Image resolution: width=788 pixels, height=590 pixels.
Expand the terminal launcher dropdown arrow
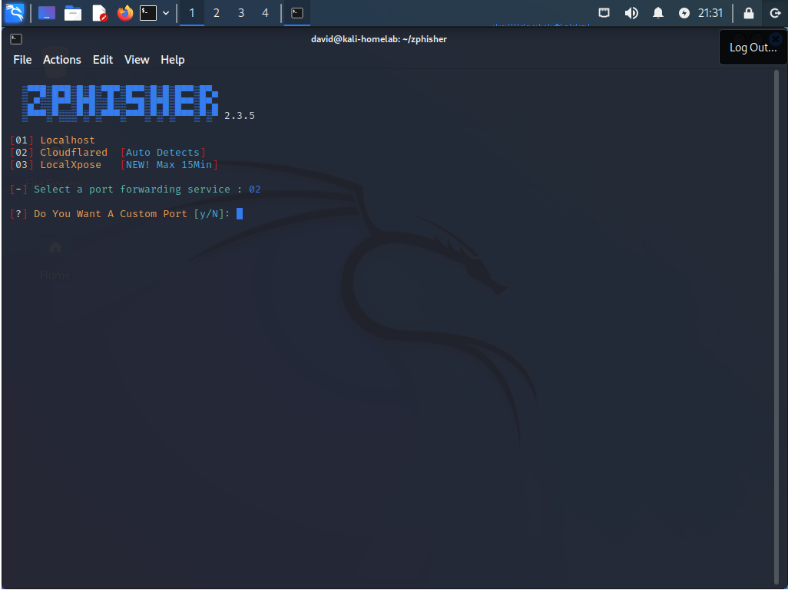166,12
